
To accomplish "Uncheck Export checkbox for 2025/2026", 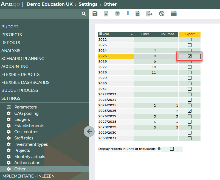I will [190, 111].
